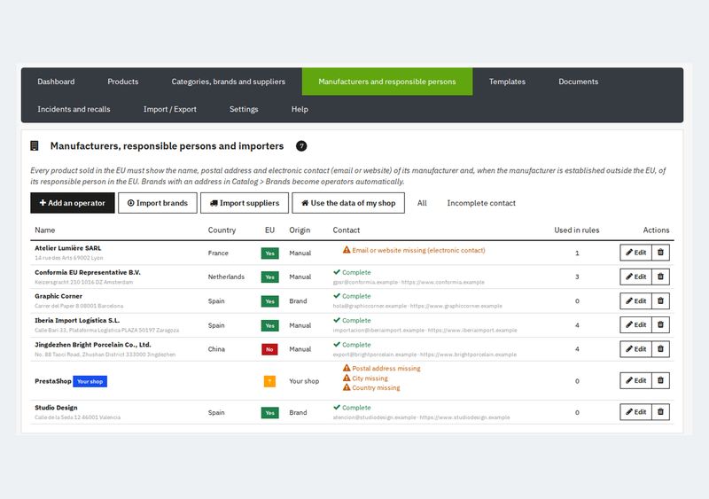709x499 pixels.
Task: Click trash icon for Graphic Corner row
Action: 660,300
